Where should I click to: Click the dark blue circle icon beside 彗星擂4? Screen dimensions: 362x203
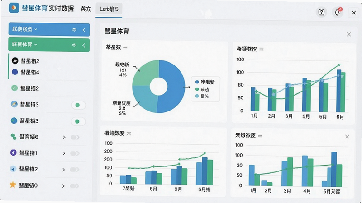(x=15, y=72)
